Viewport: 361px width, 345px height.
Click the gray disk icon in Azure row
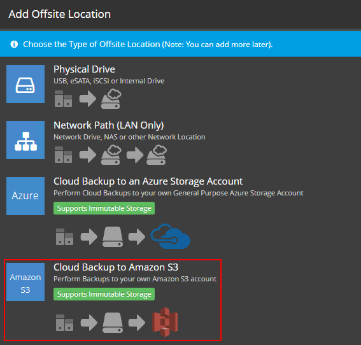[113, 237]
